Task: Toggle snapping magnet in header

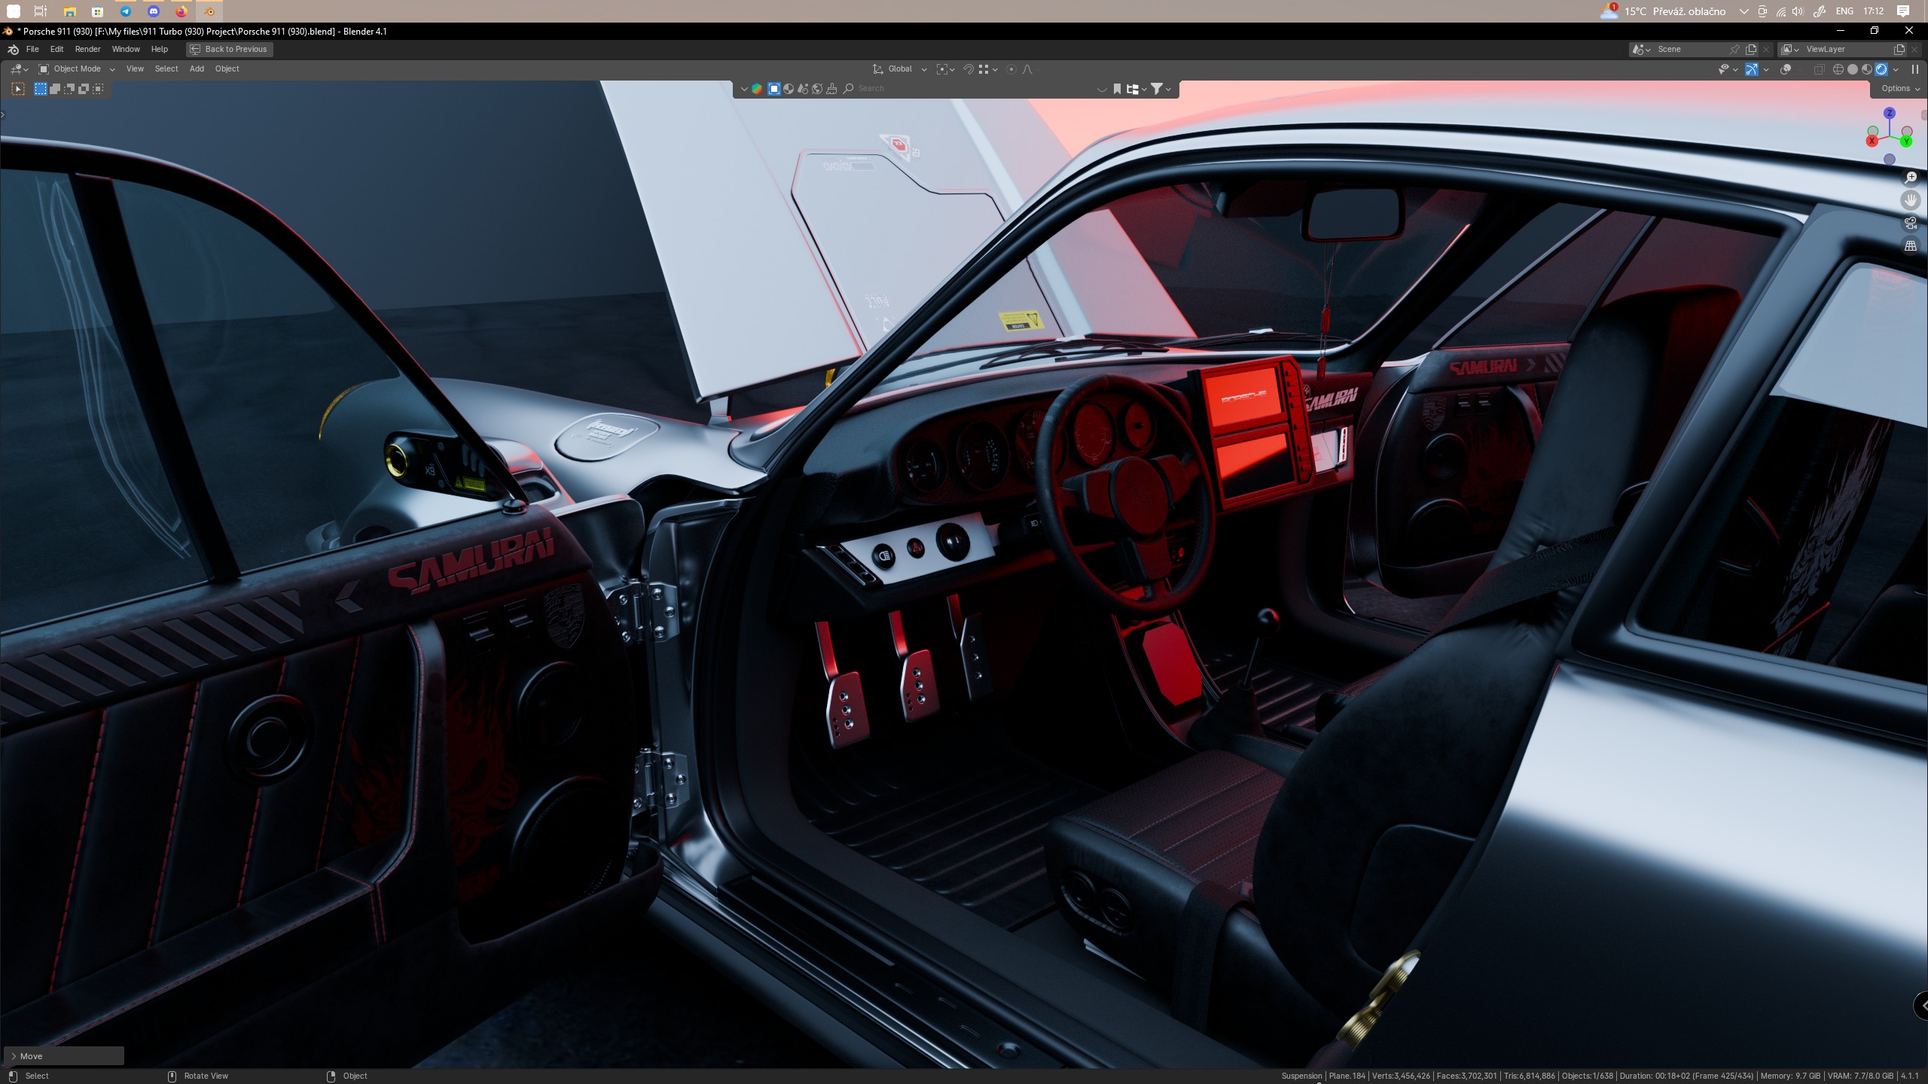Action: [969, 69]
